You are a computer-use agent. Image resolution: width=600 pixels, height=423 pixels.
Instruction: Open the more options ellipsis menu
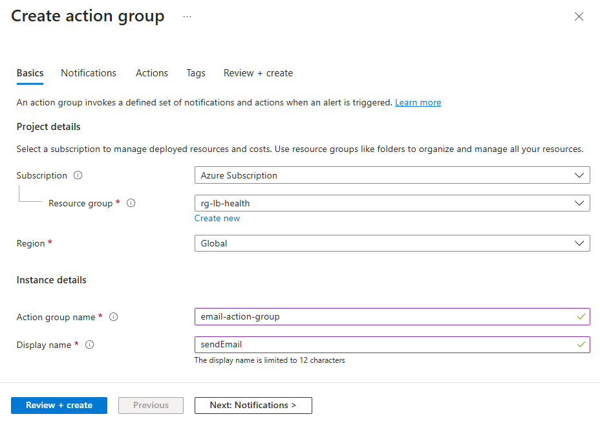click(187, 17)
